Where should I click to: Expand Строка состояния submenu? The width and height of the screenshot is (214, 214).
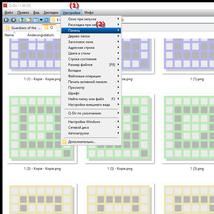click(x=91, y=59)
